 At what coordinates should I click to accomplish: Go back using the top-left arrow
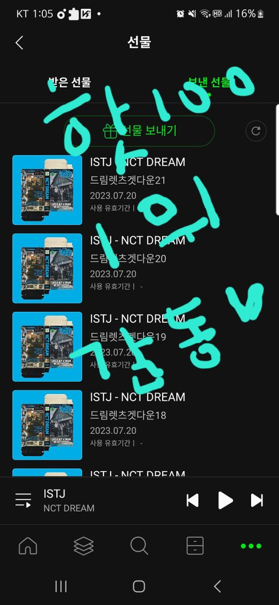point(19,42)
